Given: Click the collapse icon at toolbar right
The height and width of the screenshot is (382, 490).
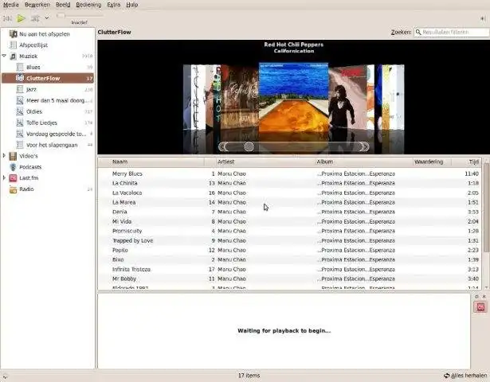Looking at the screenshot, I should (x=483, y=19).
